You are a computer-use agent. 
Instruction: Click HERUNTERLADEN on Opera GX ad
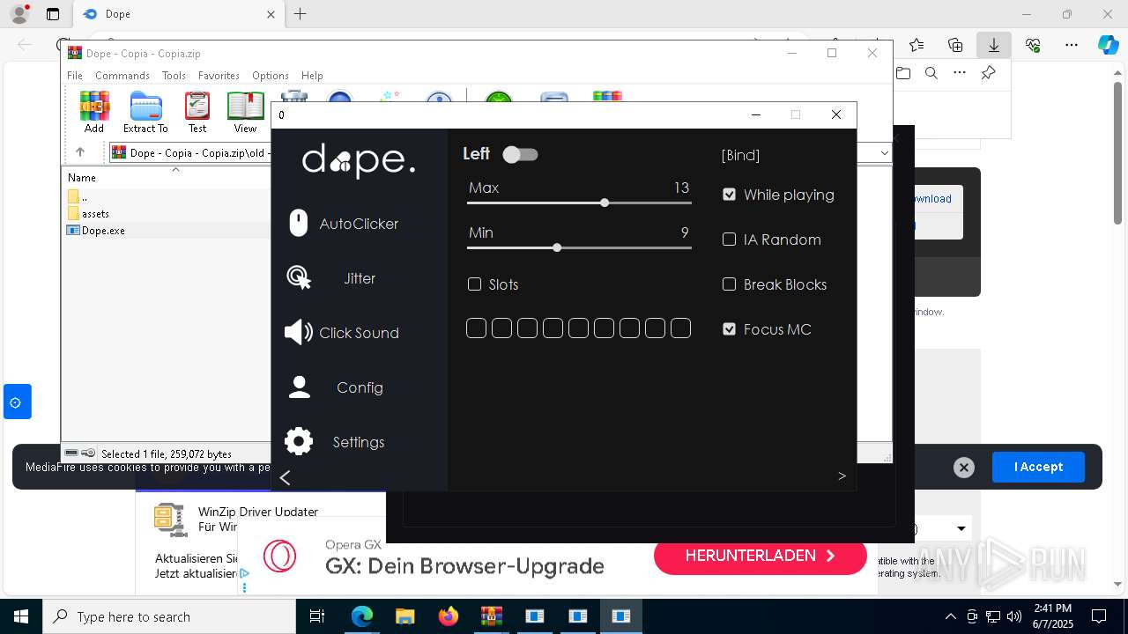point(761,556)
